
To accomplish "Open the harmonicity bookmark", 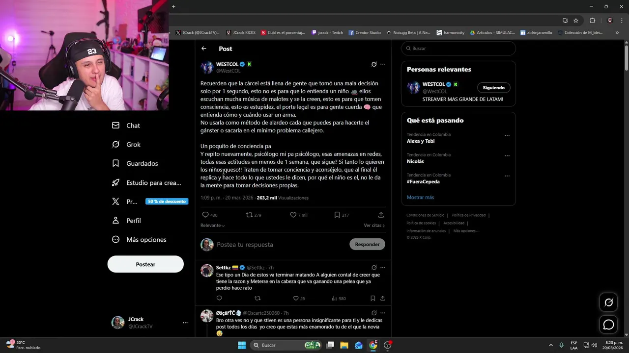I will click(x=451, y=33).
